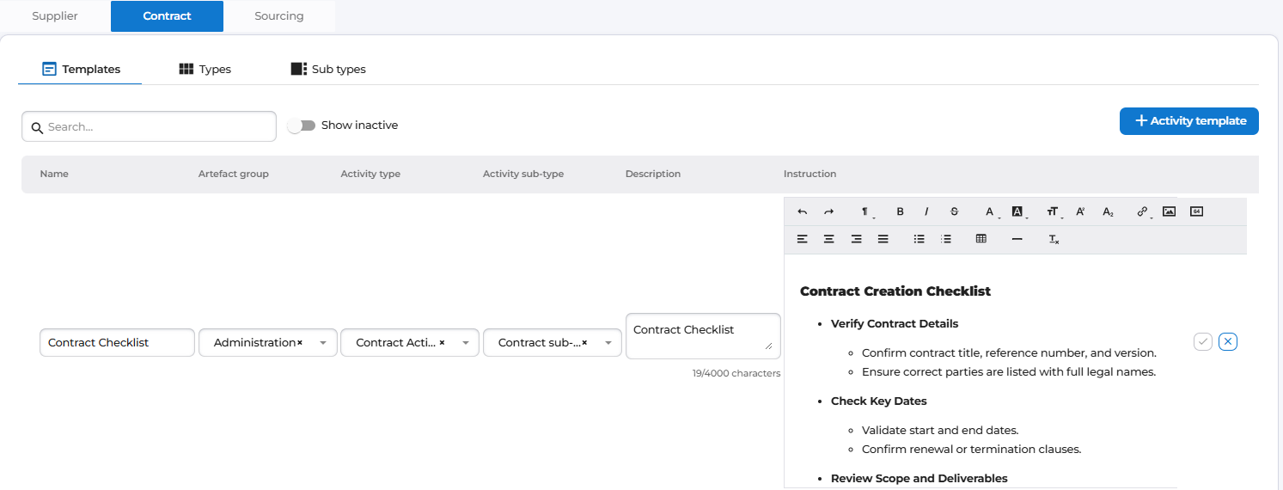Insert a bulleted list

pos(919,239)
